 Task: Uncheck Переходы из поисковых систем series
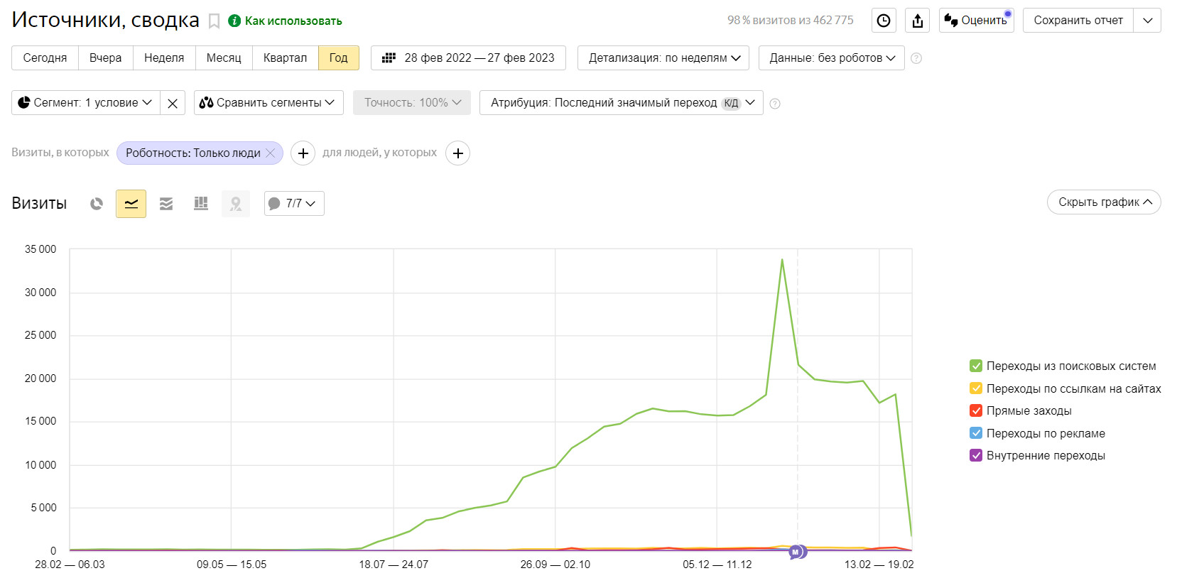[976, 366]
